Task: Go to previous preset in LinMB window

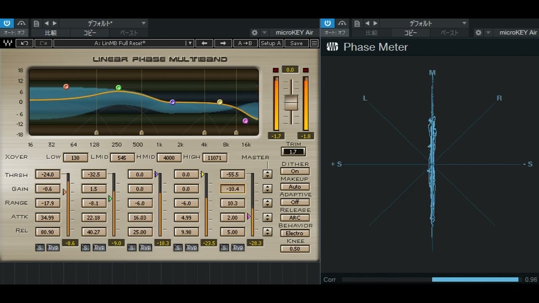Action: coord(46,24)
